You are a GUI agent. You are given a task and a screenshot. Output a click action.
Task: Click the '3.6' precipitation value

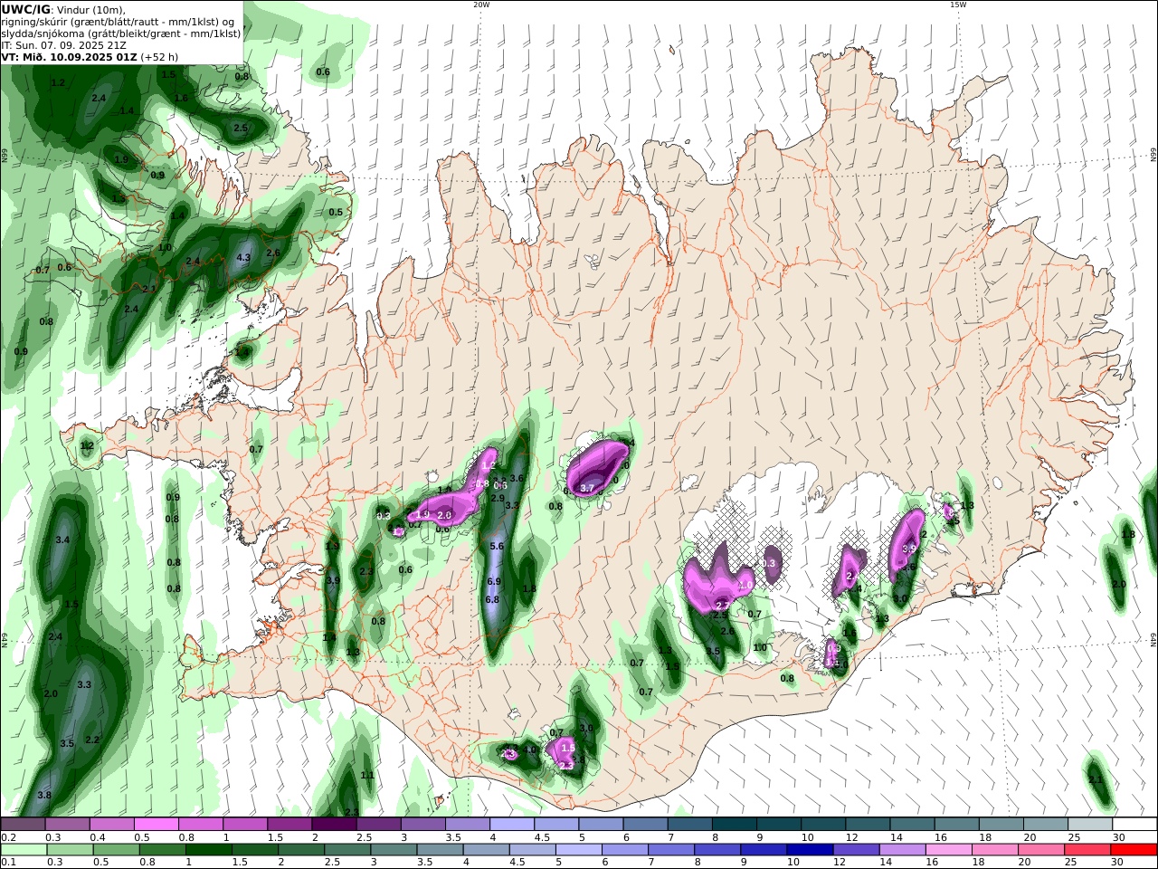point(517,478)
